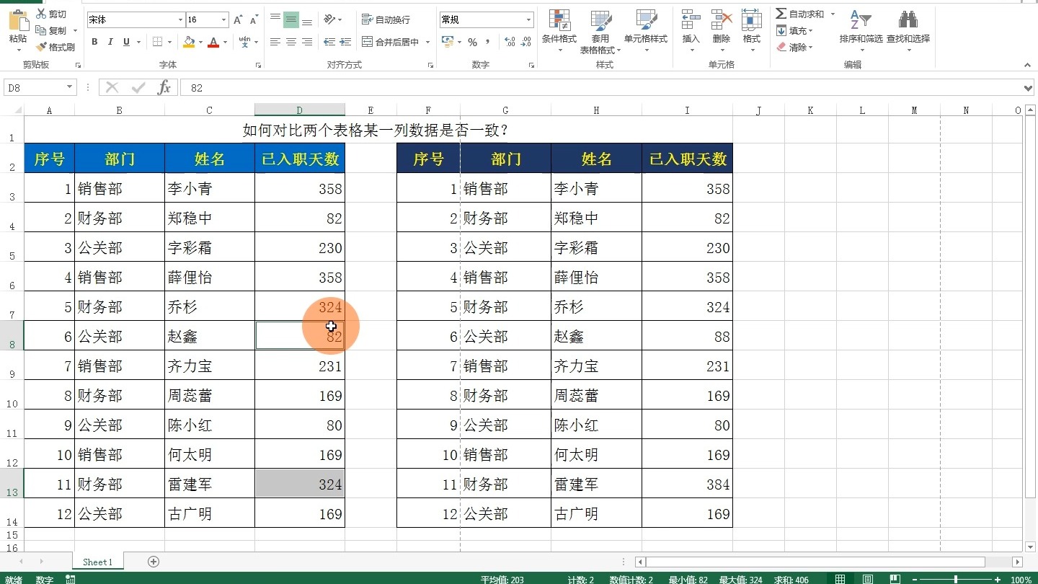This screenshot has width=1038, height=584.
Task: Increase indent in the alignment group
Action: click(346, 42)
